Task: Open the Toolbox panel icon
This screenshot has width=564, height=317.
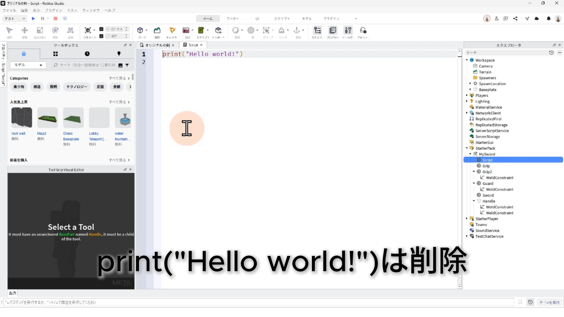Action: pyautogui.click(x=348, y=30)
